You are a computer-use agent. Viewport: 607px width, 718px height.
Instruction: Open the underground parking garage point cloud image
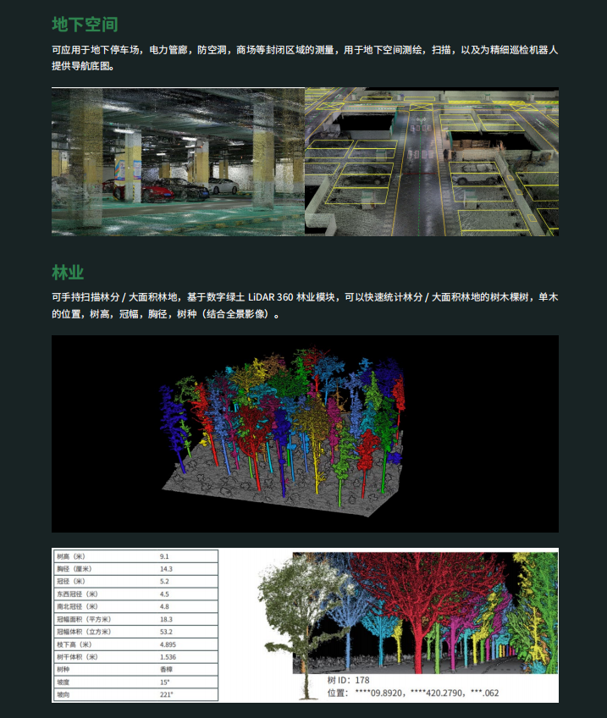point(178,161)
